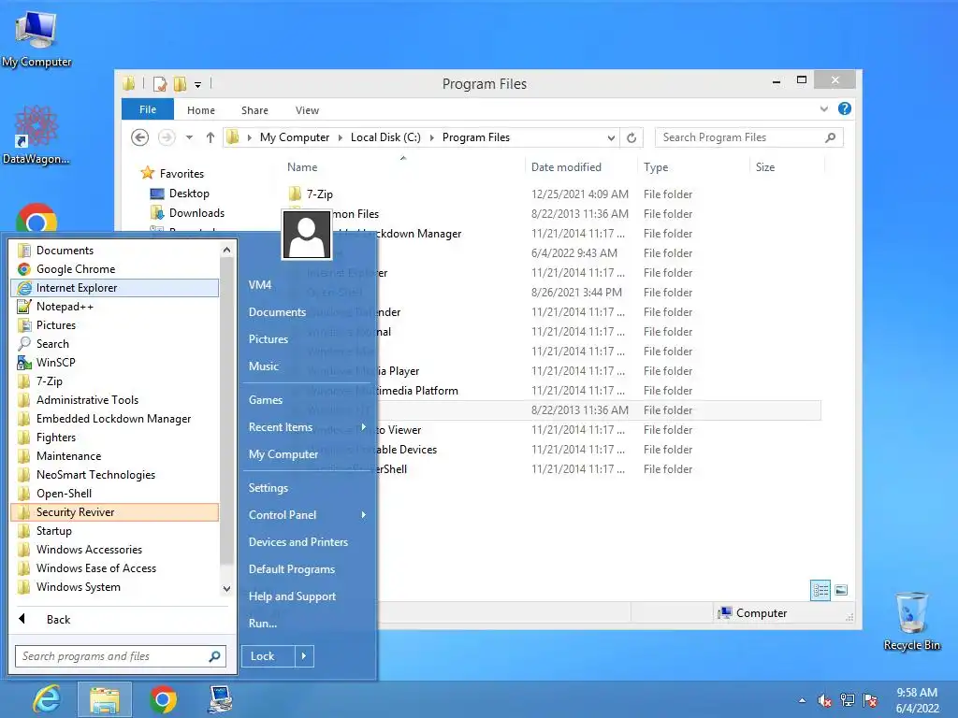Expand the Maintenance program folder
Image resolution: width=958 pixels, height=718 pixels.
click(115, 456)
